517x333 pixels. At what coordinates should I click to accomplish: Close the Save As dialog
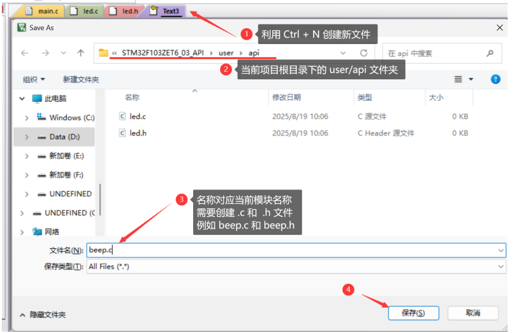[x=499, y=28]
